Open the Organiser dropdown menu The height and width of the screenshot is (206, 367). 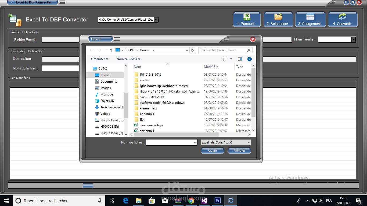point(100,59)
